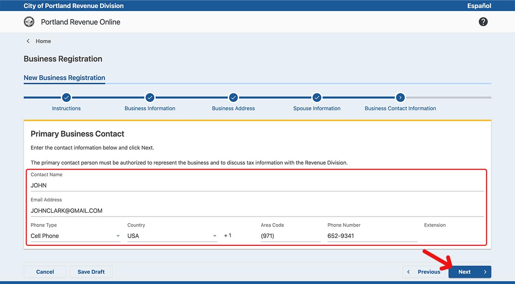
Task: Click the Save Draft button
Action: pyautogui.click(x=91, y=272)
